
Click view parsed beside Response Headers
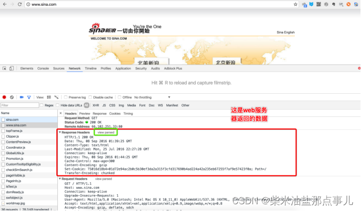tap(106, 132)
